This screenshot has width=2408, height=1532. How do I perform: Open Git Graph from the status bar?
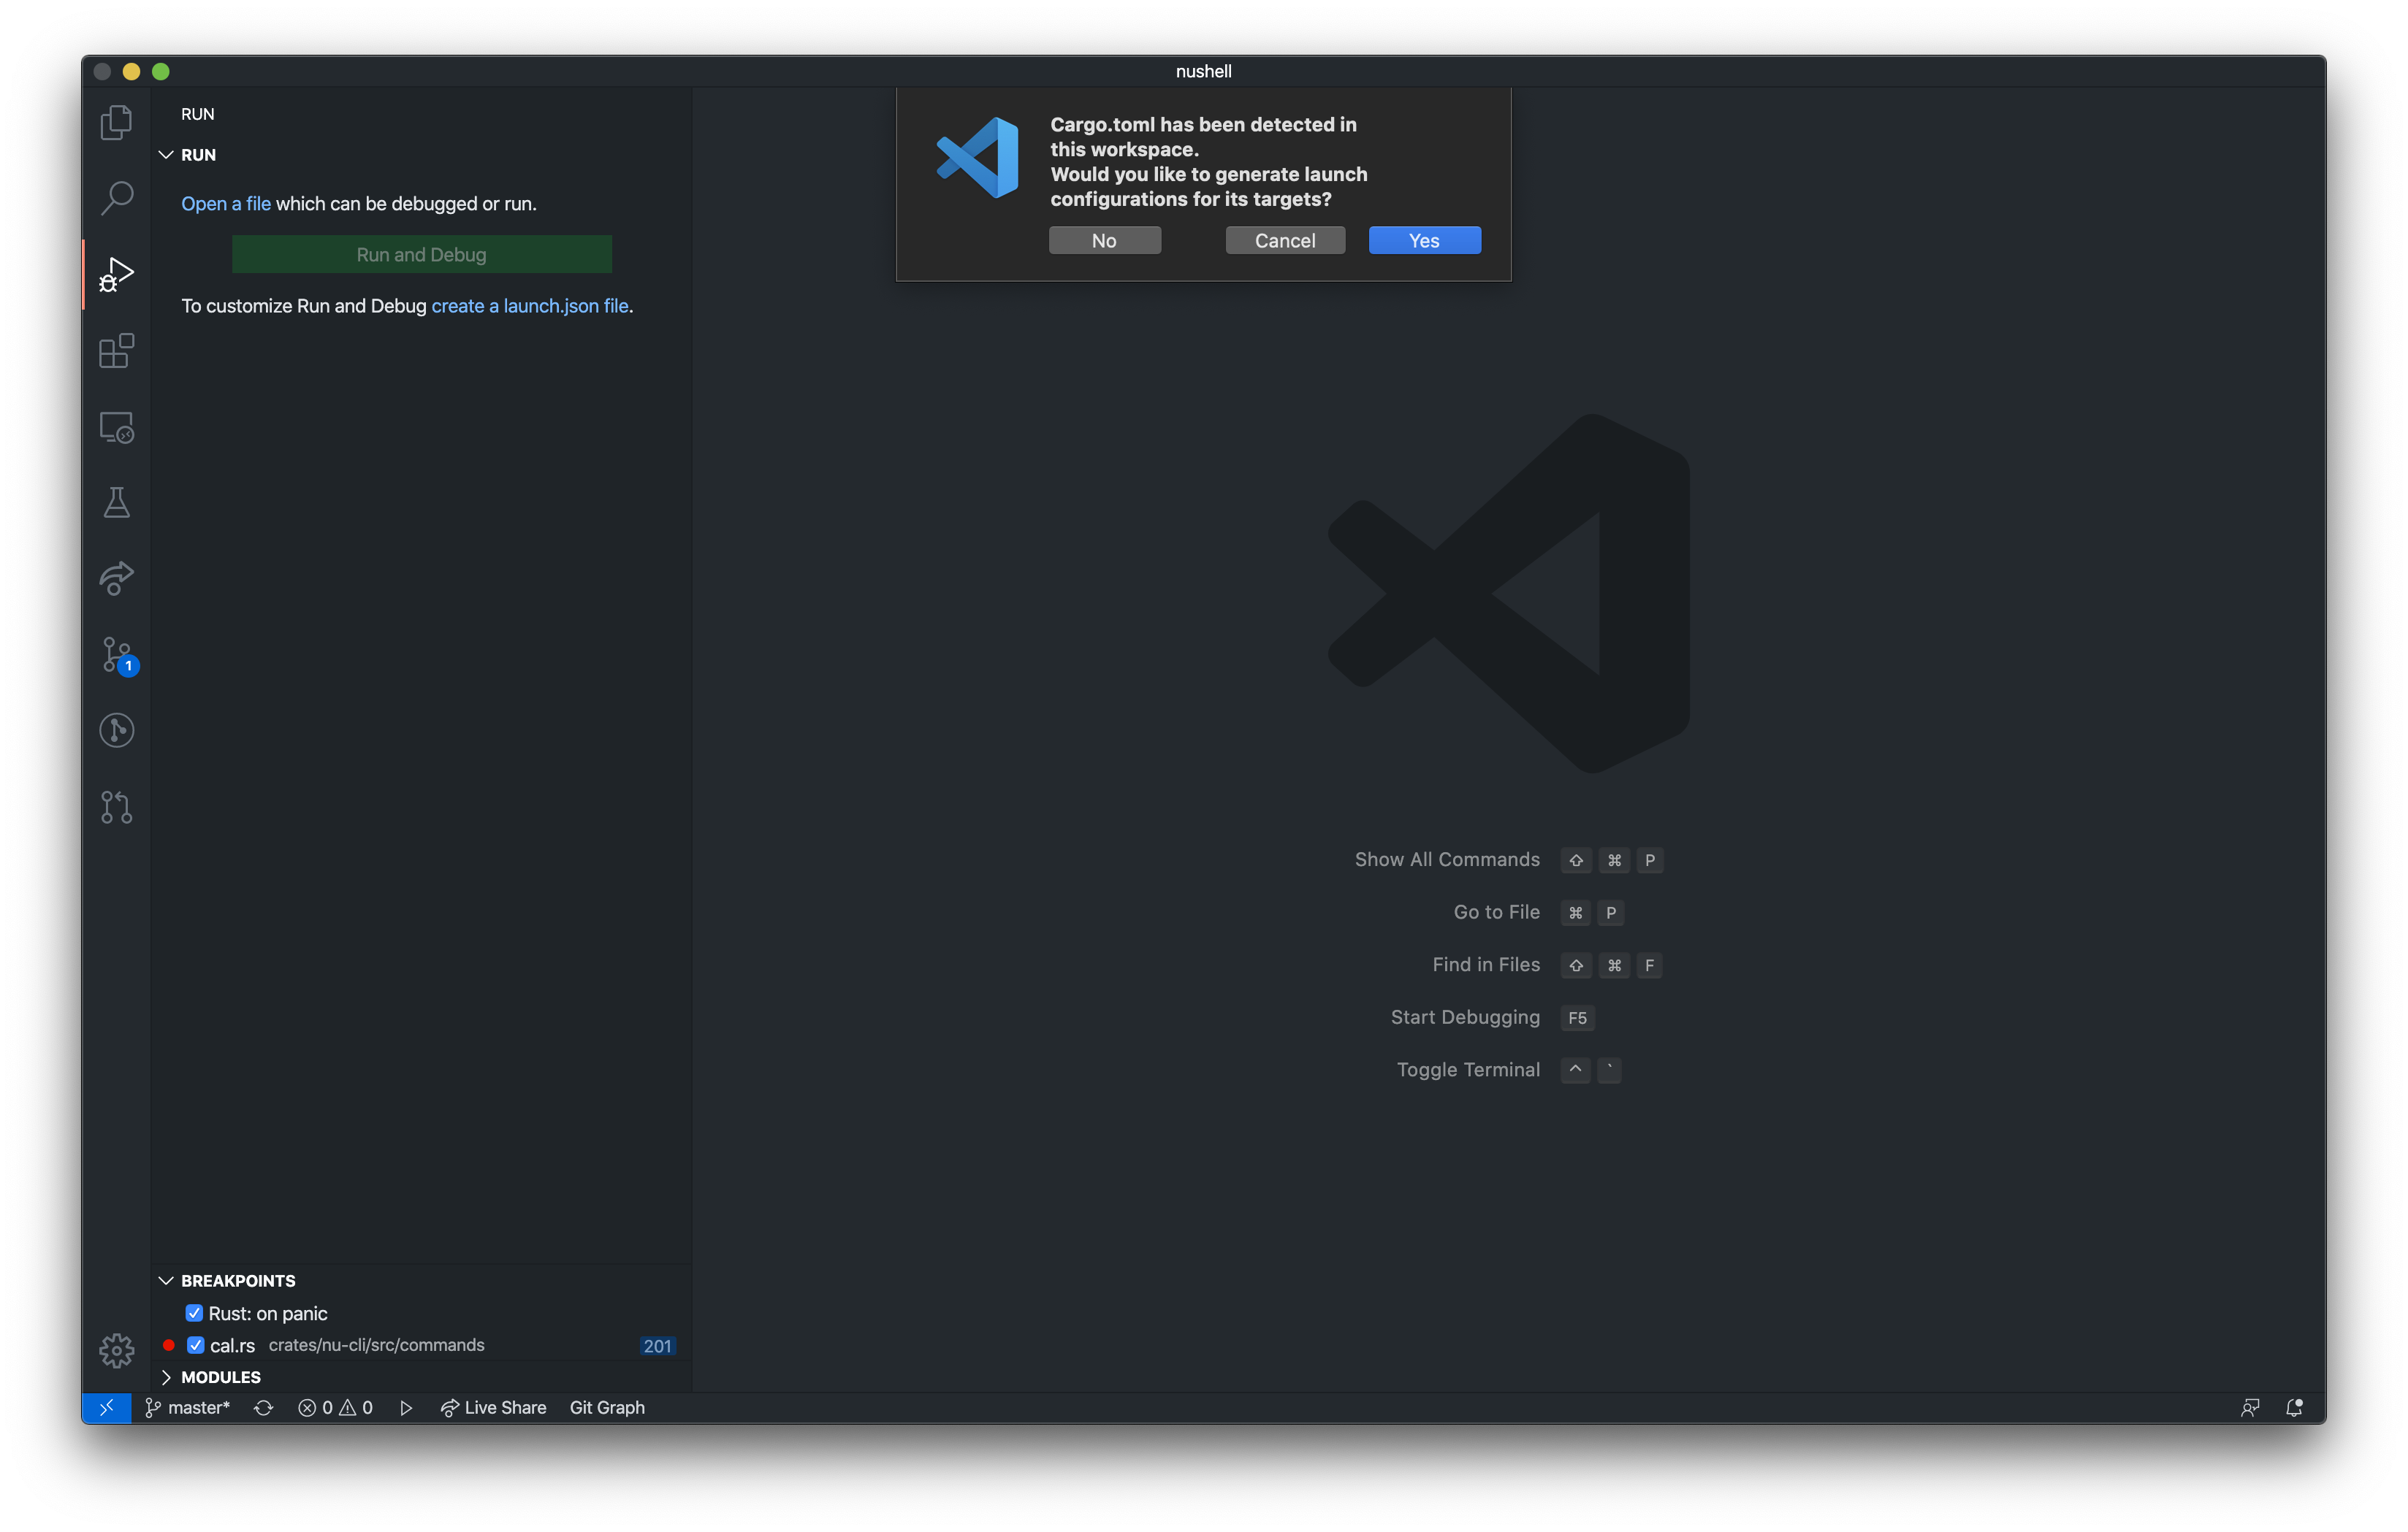[608, 1407]
